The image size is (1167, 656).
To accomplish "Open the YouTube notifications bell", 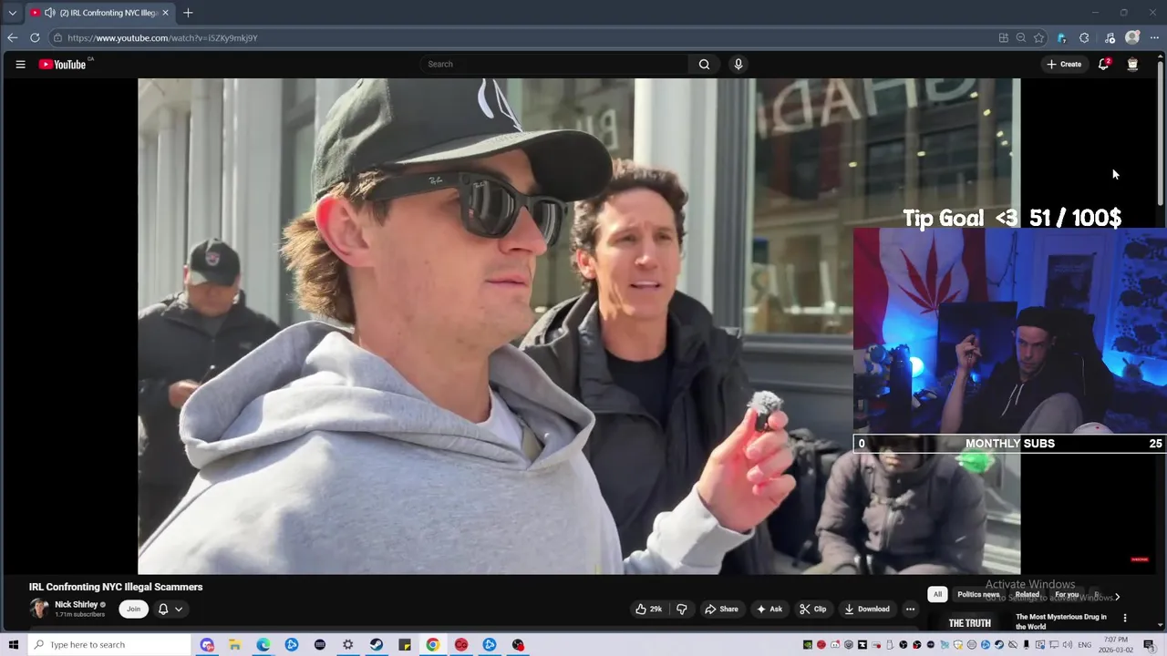I will pyautogui.click(x=1103, y=64).
